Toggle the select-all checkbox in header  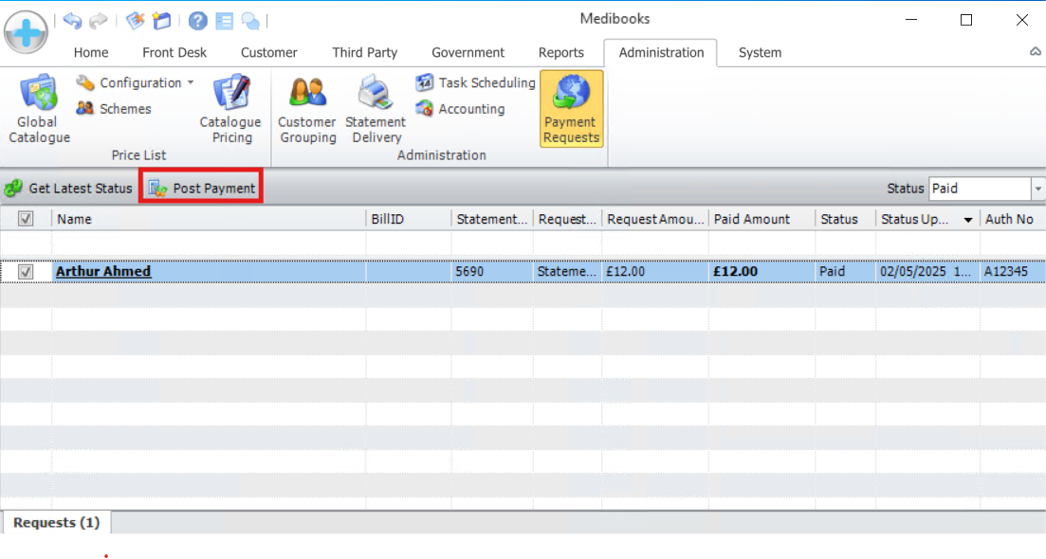point(26,219)
